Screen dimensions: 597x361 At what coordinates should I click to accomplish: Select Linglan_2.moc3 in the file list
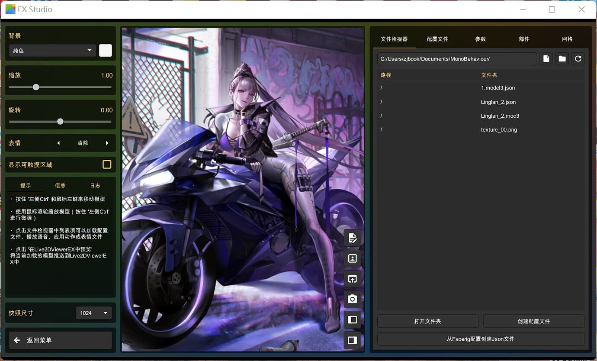point(500,116)
